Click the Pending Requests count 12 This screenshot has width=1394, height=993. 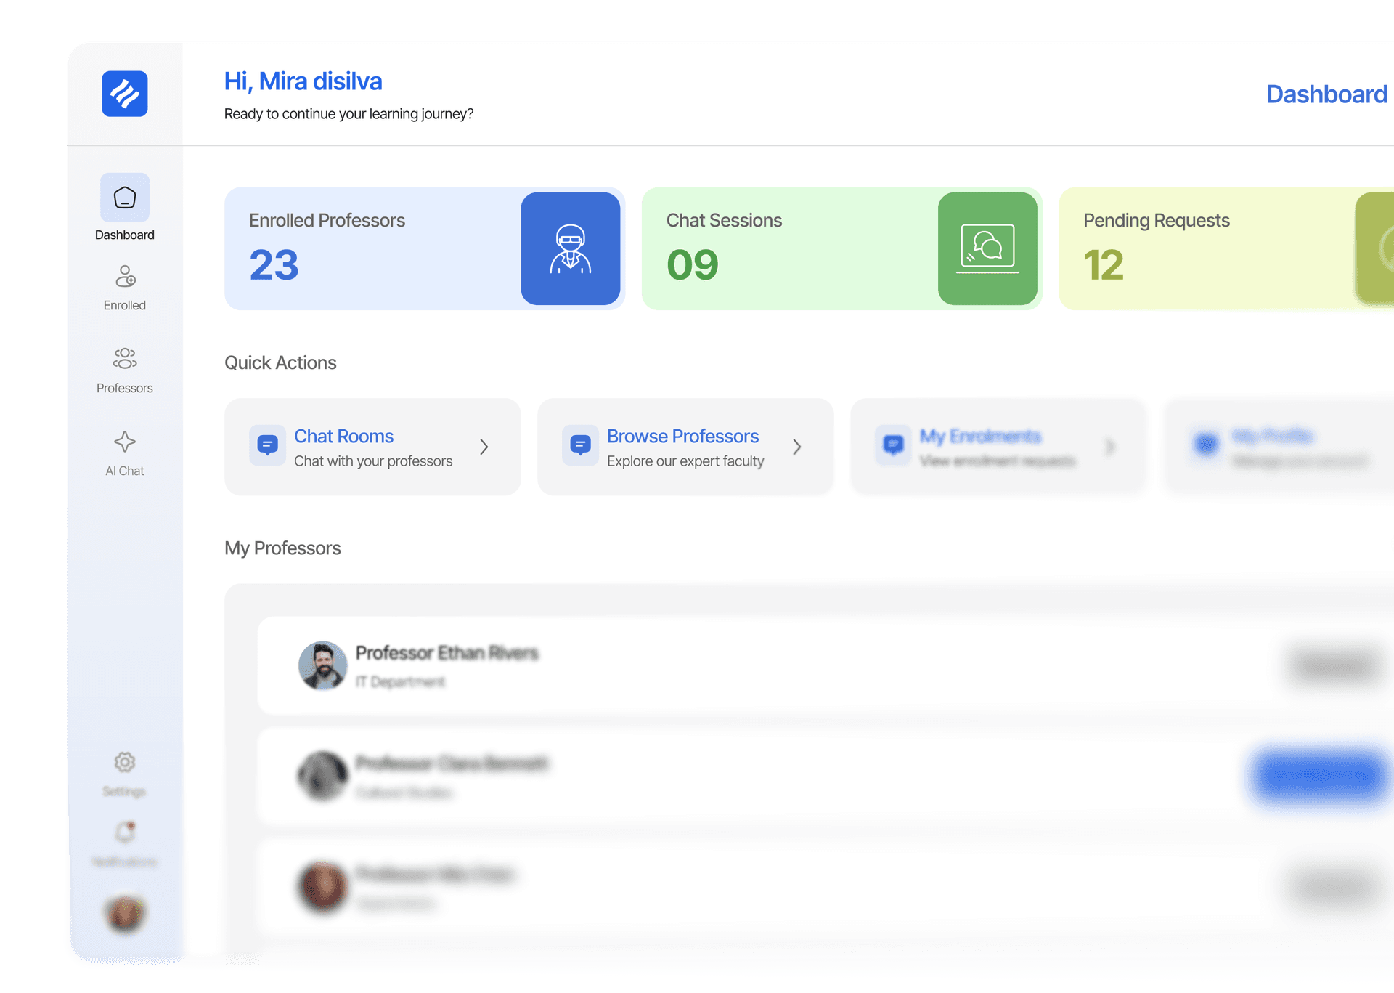pos(1104,264)
